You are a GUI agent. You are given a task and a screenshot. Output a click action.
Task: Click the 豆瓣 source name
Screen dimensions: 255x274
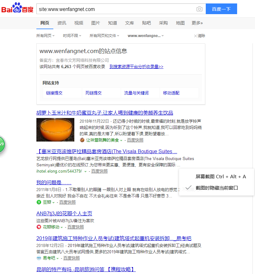pos(47,202)
